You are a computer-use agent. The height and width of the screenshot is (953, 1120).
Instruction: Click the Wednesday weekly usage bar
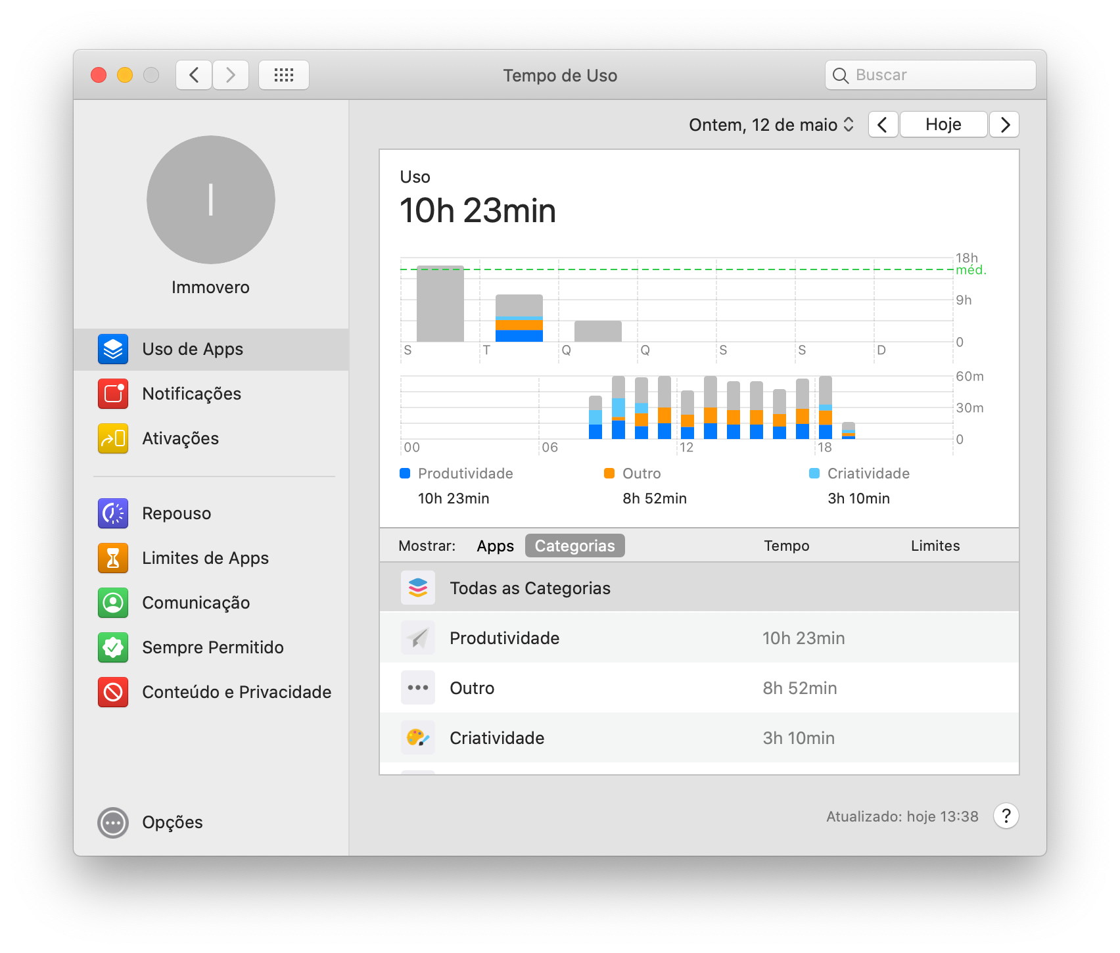coord(598,331)
